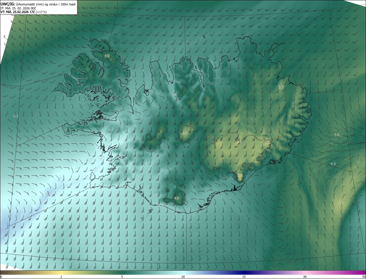366x279 pixels.
Task: Click the colorbar tick labeled 30
Action: [x=305, y=277]
